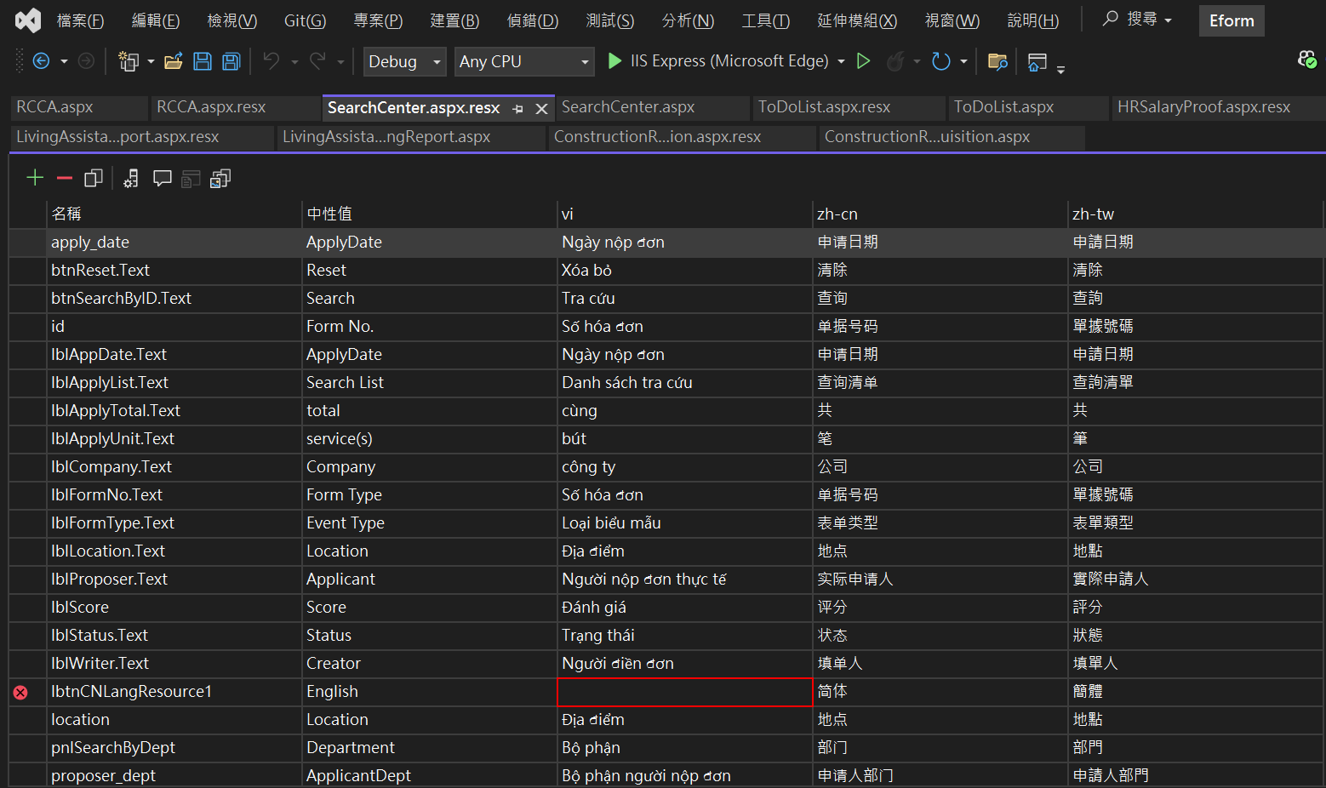Image resolution: width=1326 pixels, height=788 pixels.
Task: Close the SearchCenter.aspx.resx tab
Action: [541, 109]
